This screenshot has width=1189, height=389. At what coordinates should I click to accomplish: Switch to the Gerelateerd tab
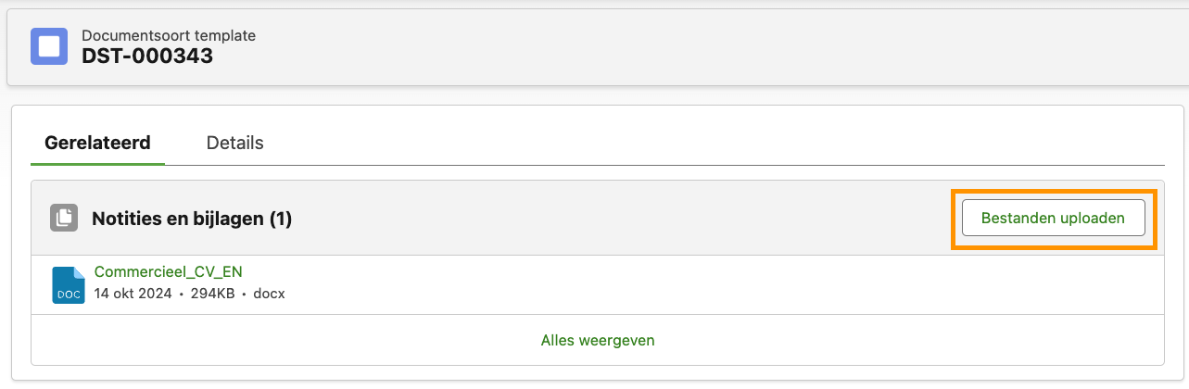pos(97,143)
